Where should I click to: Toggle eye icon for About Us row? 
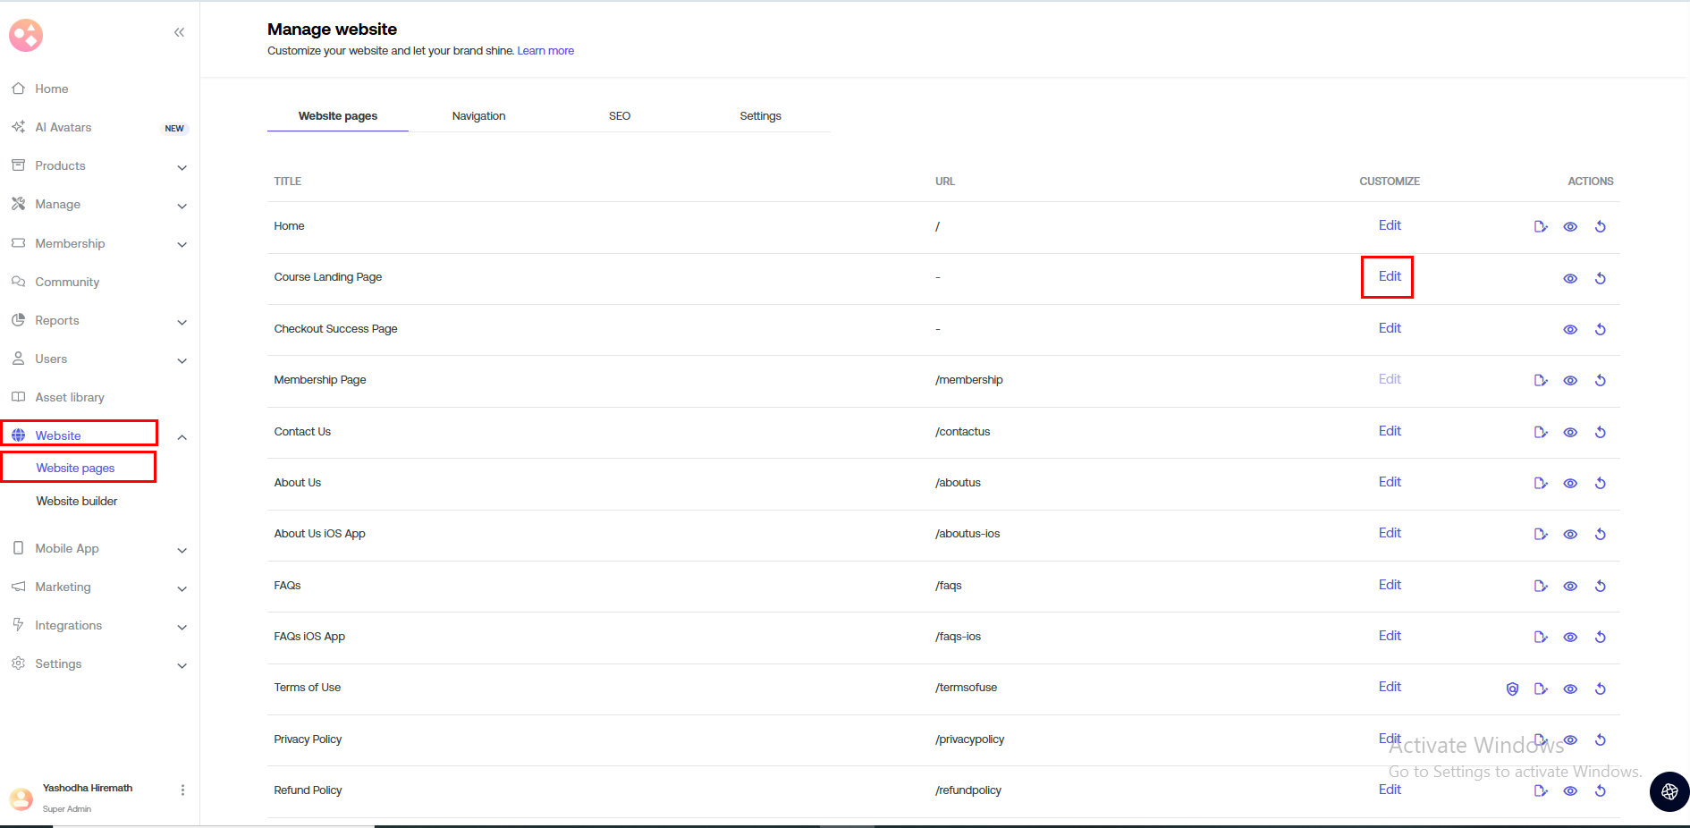coord(1570,483)
